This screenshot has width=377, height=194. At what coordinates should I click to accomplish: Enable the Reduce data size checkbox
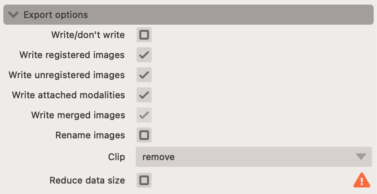click(x=144, y=181)
